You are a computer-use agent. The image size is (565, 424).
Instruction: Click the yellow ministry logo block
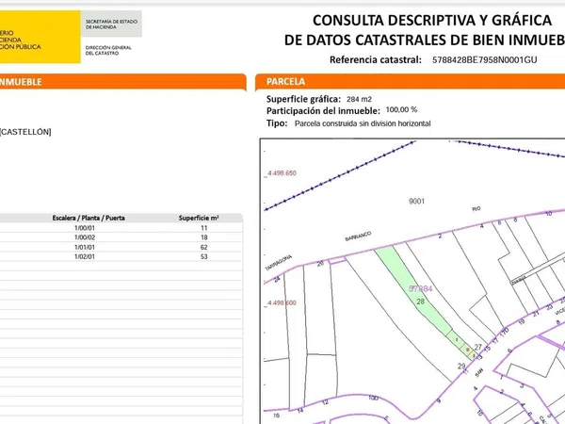click(40, 37)
